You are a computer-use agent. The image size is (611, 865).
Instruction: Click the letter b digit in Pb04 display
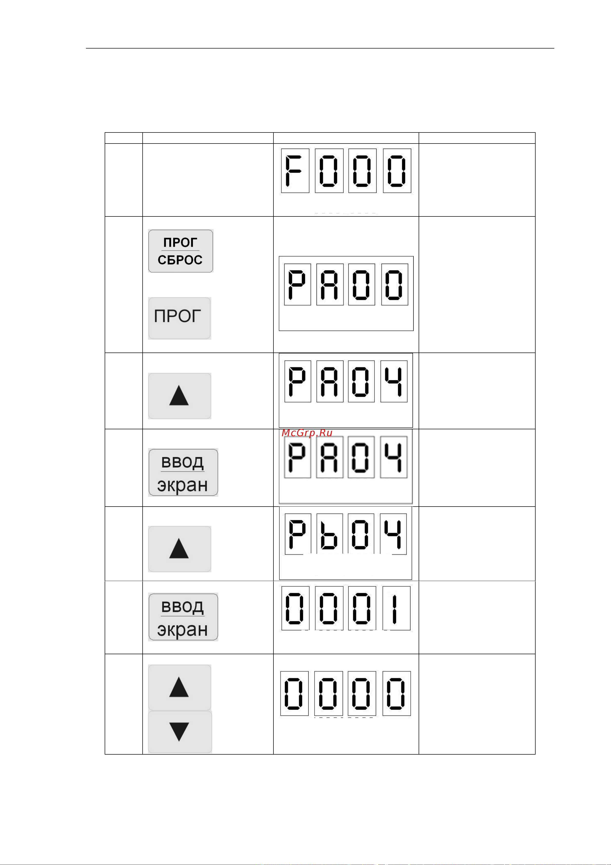point(329,534)
